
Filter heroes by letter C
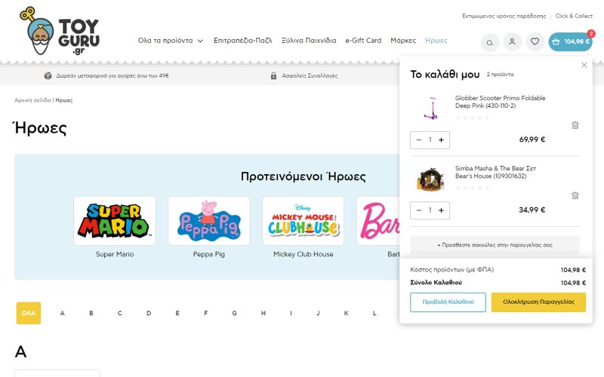click(120, 313)
